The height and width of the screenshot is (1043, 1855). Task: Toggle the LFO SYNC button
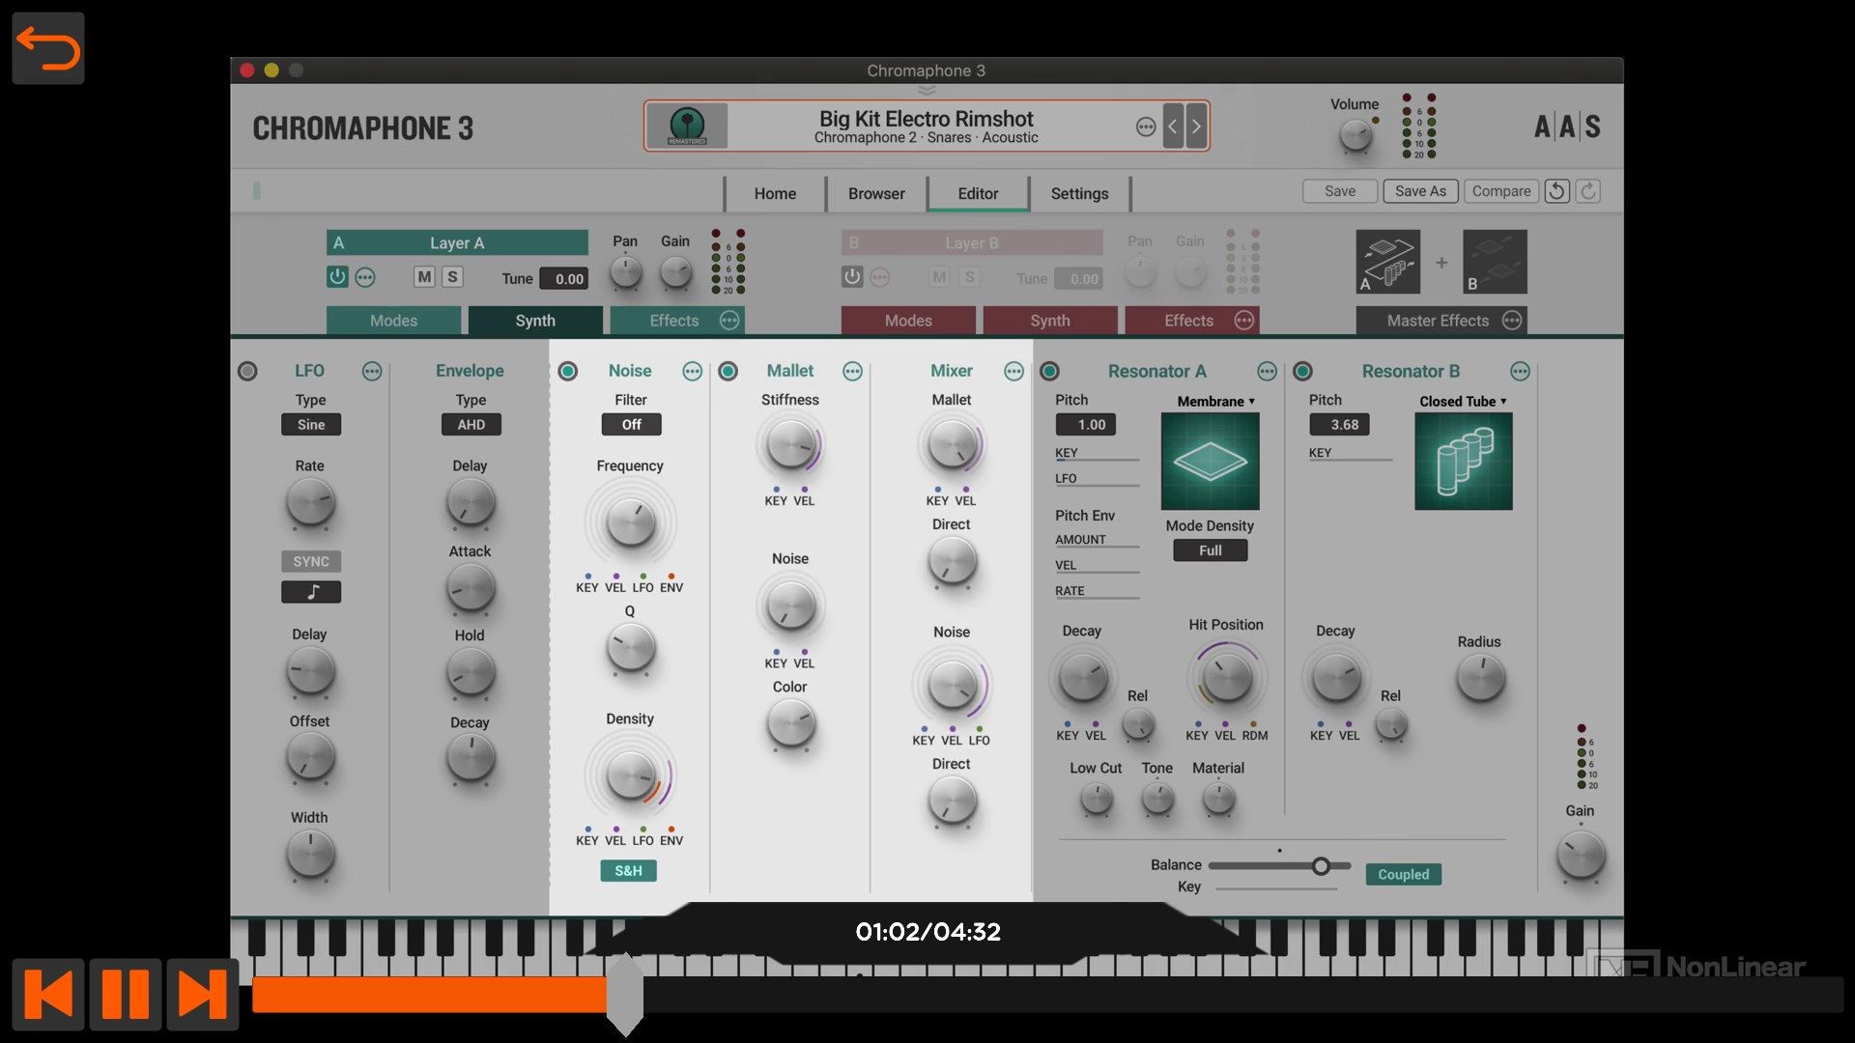pos(311,562)
